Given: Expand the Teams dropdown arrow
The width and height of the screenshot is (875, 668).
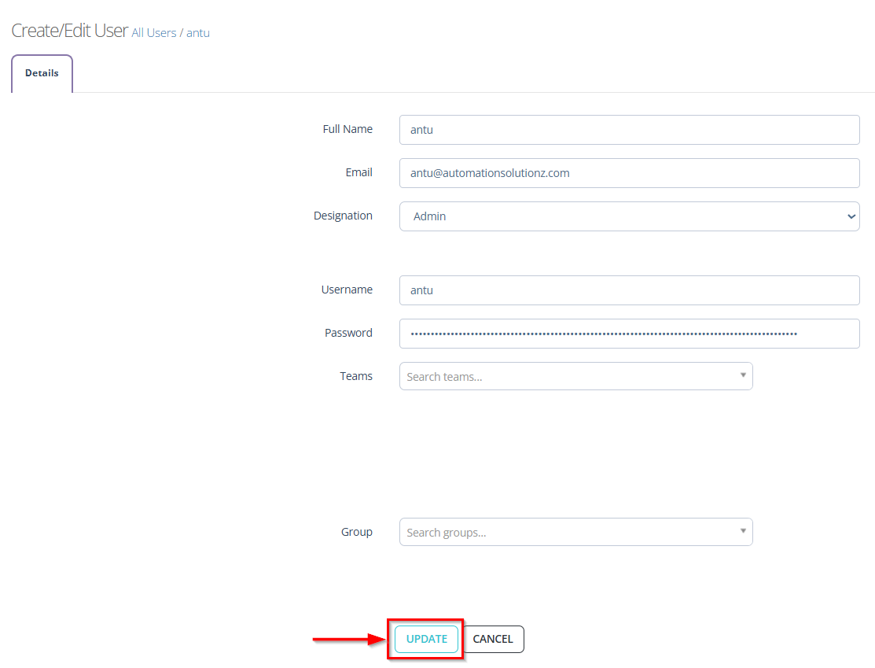Looking at the screenshot, I should click(x=743, y=375).
